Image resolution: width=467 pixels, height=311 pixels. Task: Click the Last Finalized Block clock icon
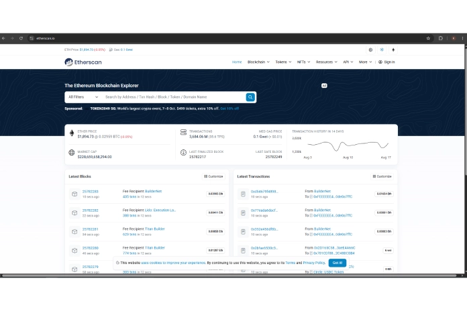[183, 152]
